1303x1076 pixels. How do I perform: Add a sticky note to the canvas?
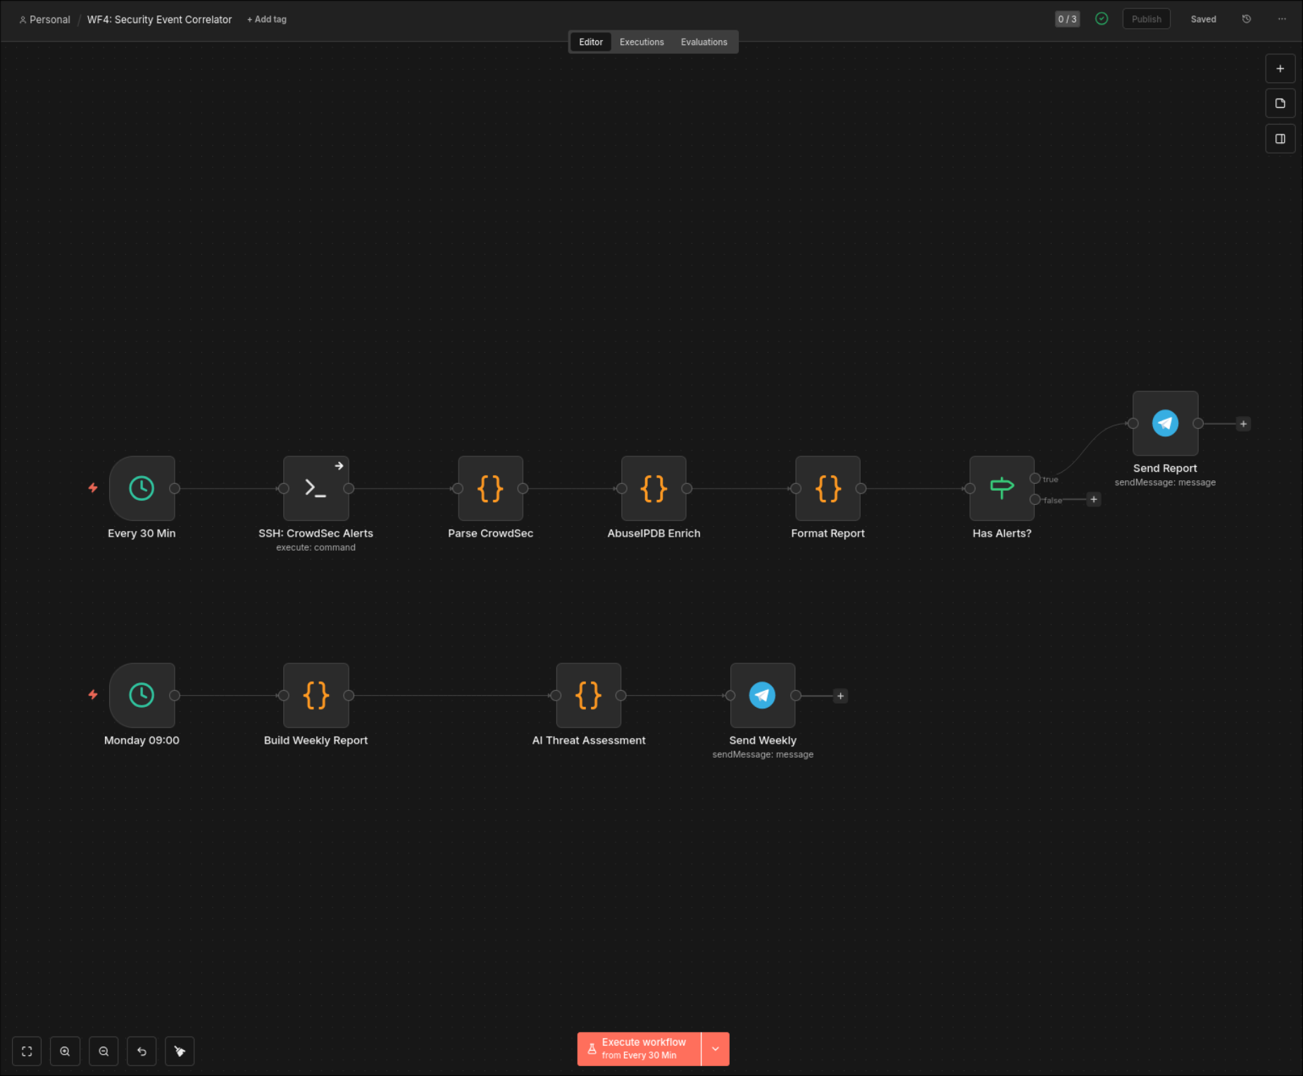1280,104
